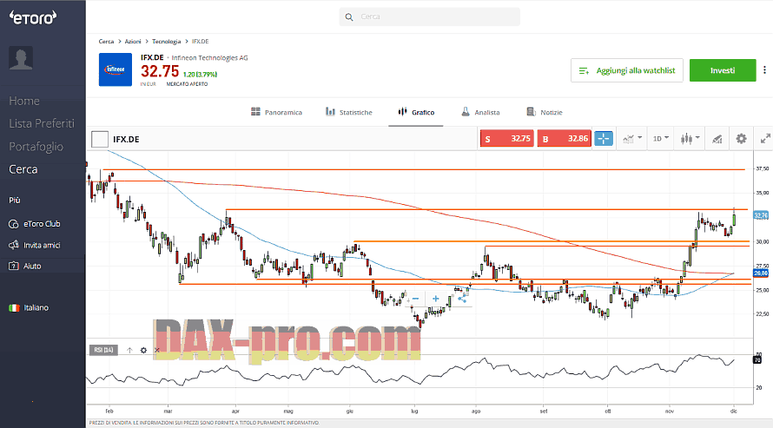The width and height of the screenshot is (773, 428).
Task: Click the 26.86 moving average axis tag
Action: pos(761,273)
